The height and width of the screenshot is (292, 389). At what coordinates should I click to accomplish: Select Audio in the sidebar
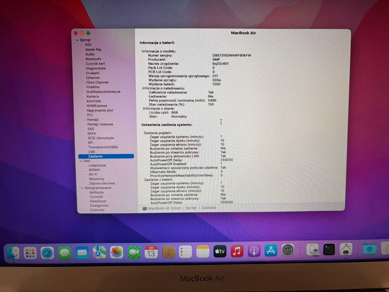[x=90, y=54]
